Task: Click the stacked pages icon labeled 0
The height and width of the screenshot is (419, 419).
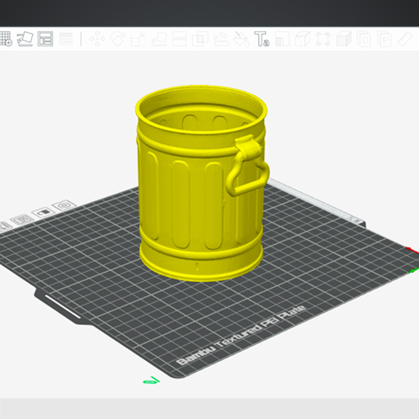Action: tap(364, 39)
